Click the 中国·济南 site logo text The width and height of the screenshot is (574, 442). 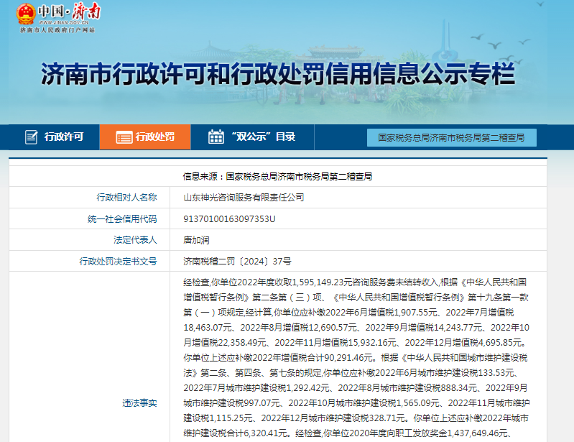tap(69, 11)
